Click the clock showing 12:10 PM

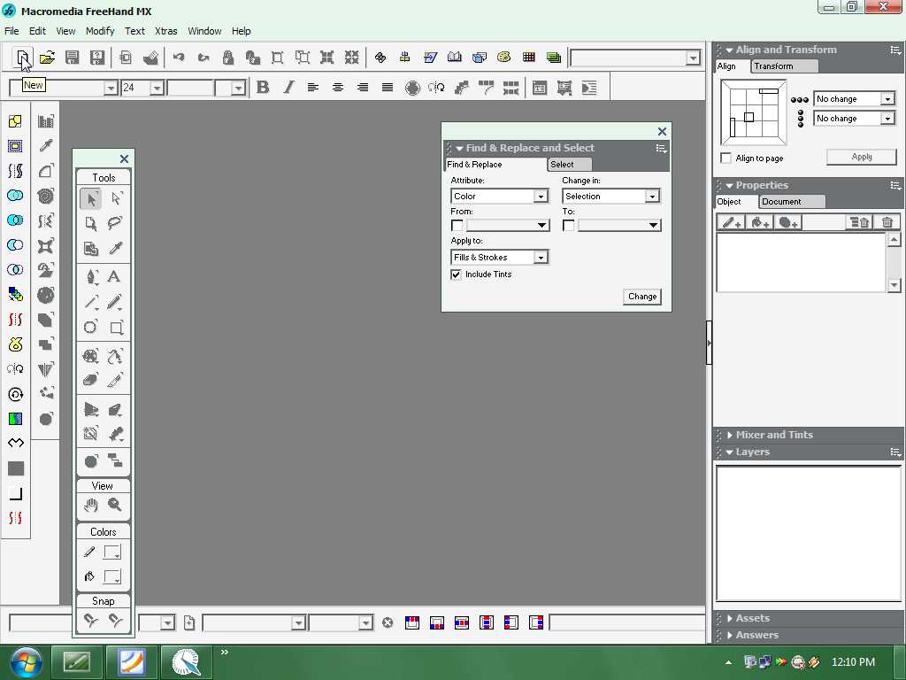[853, 662]
